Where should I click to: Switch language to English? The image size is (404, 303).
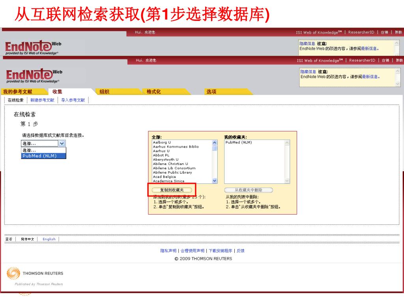coord(49,239)
